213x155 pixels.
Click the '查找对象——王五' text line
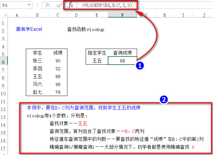point(68,123)
